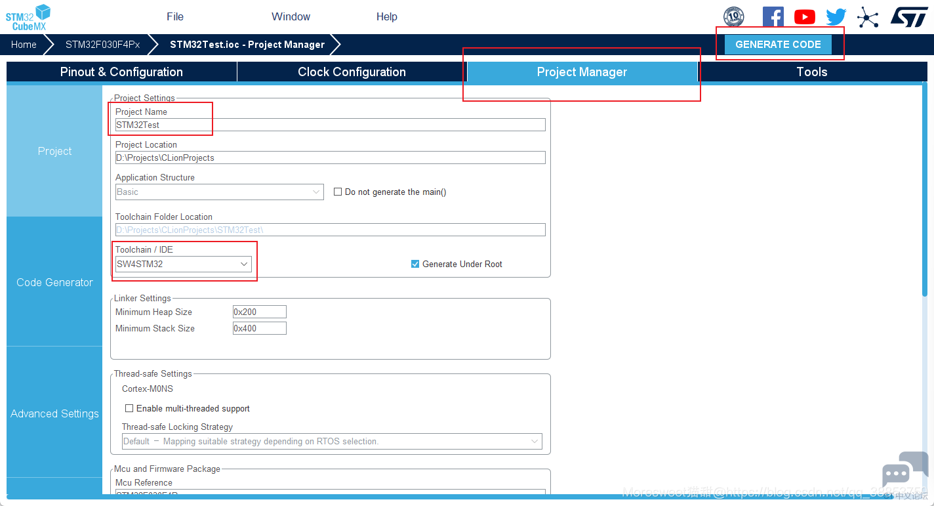Click the GENERATE CODE button
934x506 pixels.
778,45
